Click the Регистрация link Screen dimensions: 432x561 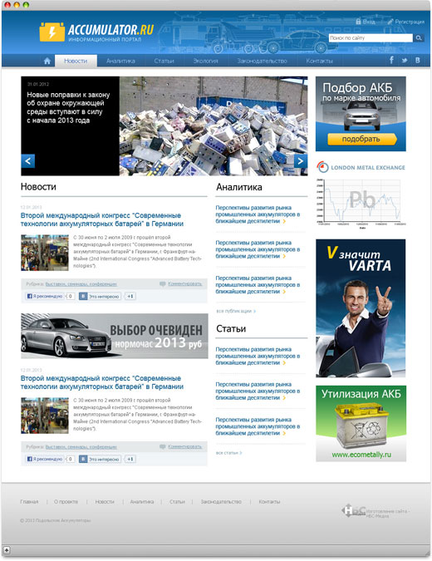click(406, 22)
